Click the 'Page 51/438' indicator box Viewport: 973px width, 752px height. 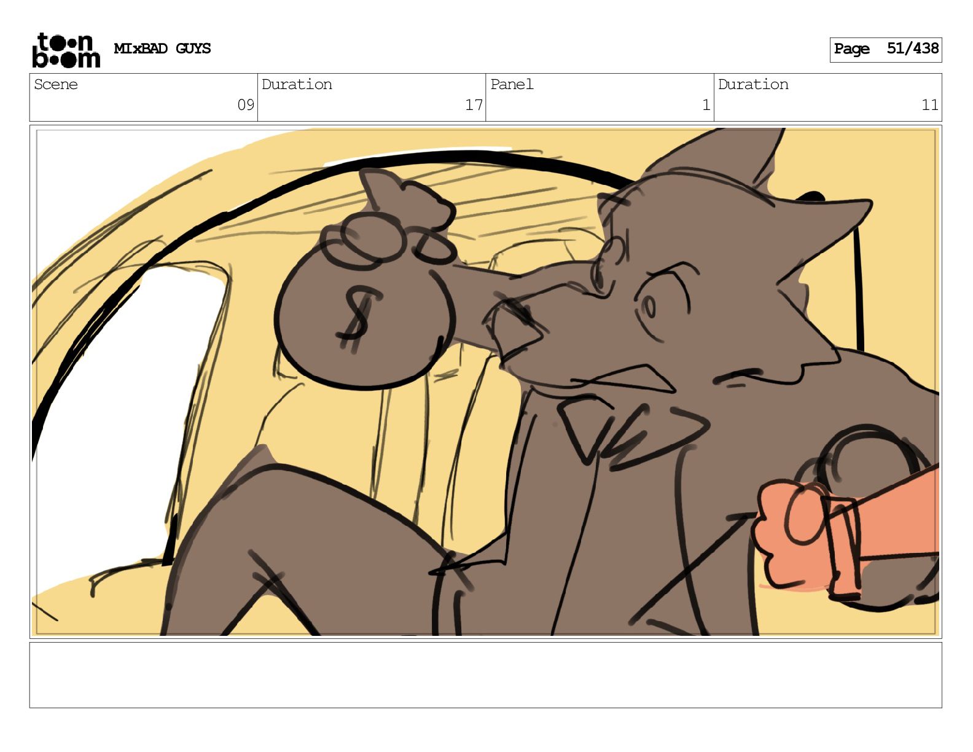point(885,49)
